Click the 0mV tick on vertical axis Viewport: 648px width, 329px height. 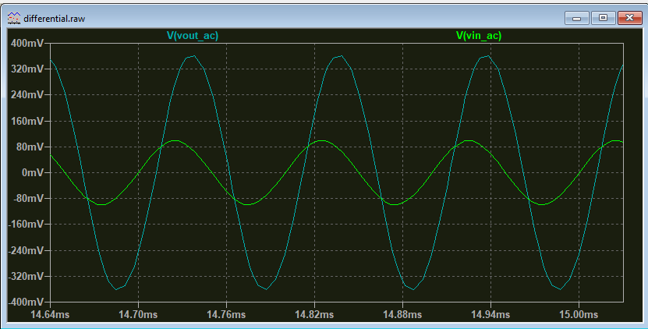[x=33, y=172]
